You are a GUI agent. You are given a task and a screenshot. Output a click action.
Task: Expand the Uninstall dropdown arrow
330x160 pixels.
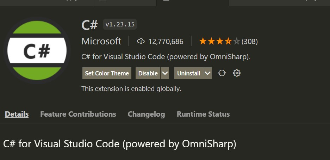(207, 73)
